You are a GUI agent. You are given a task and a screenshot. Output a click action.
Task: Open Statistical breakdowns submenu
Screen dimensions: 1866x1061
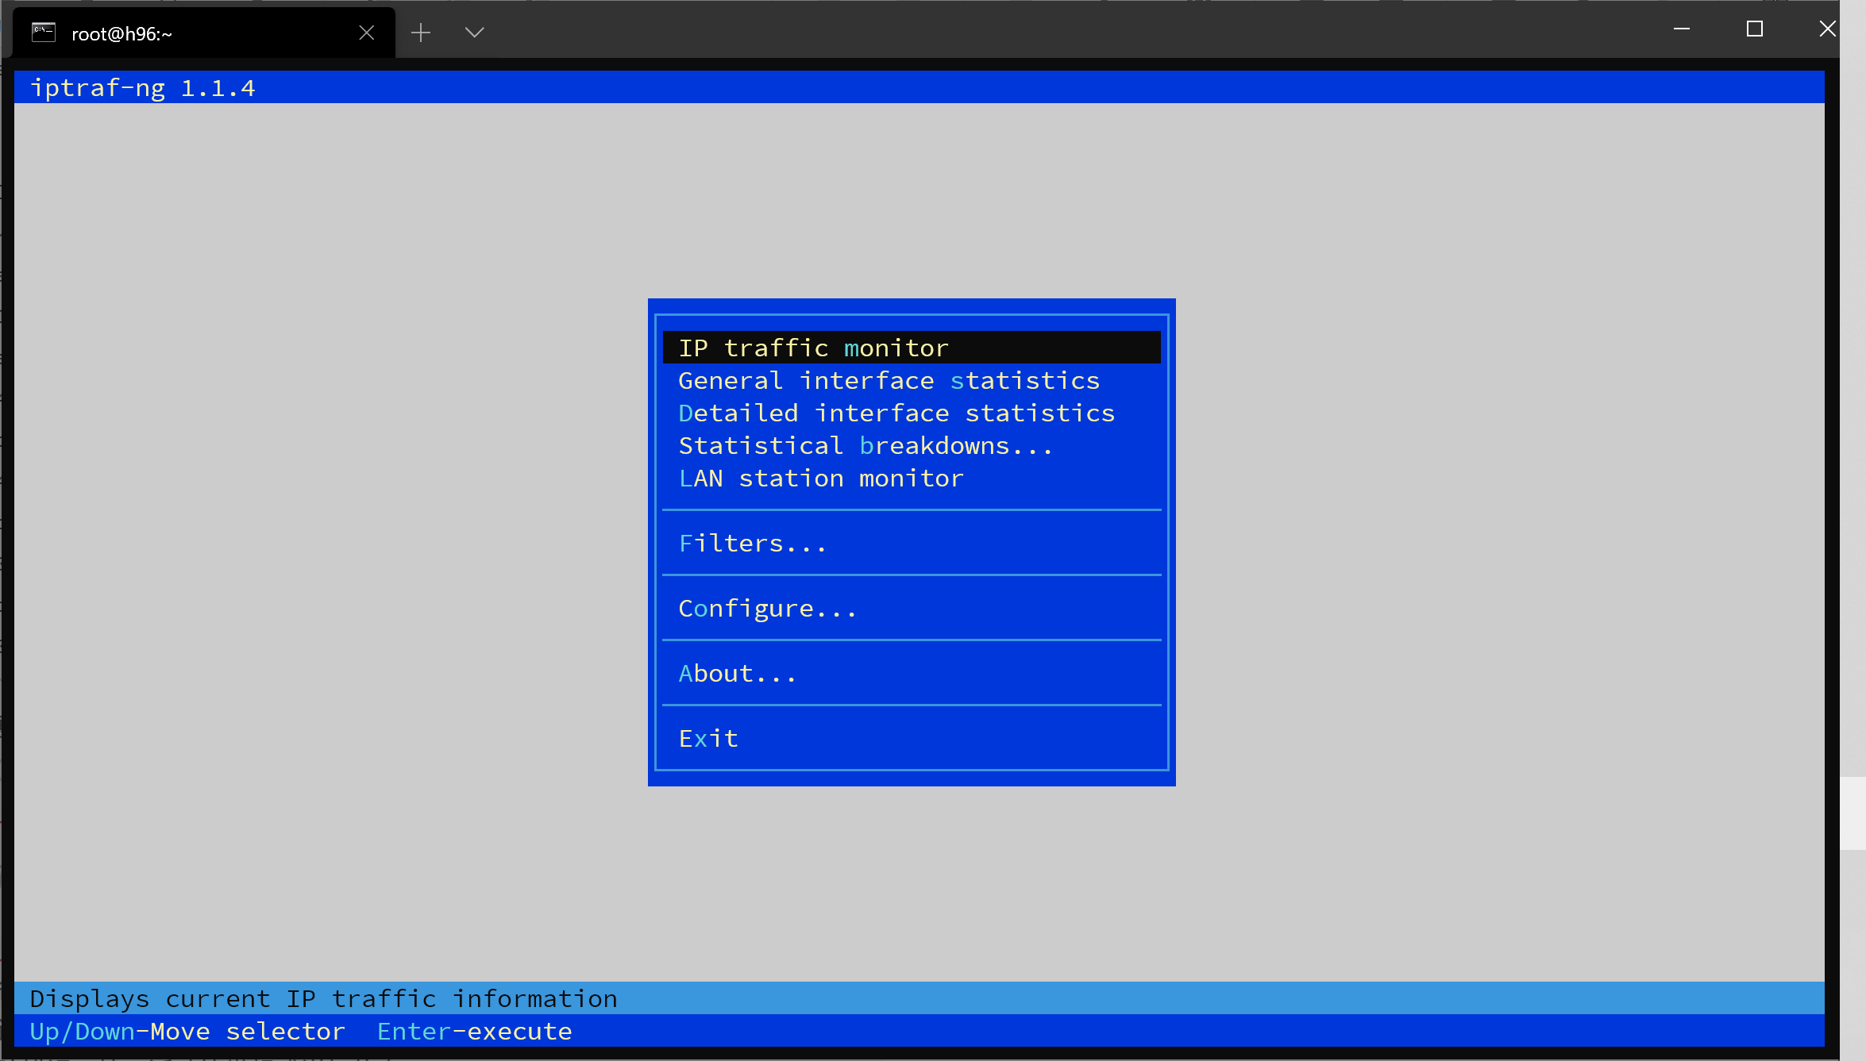[x=866, y=445]
